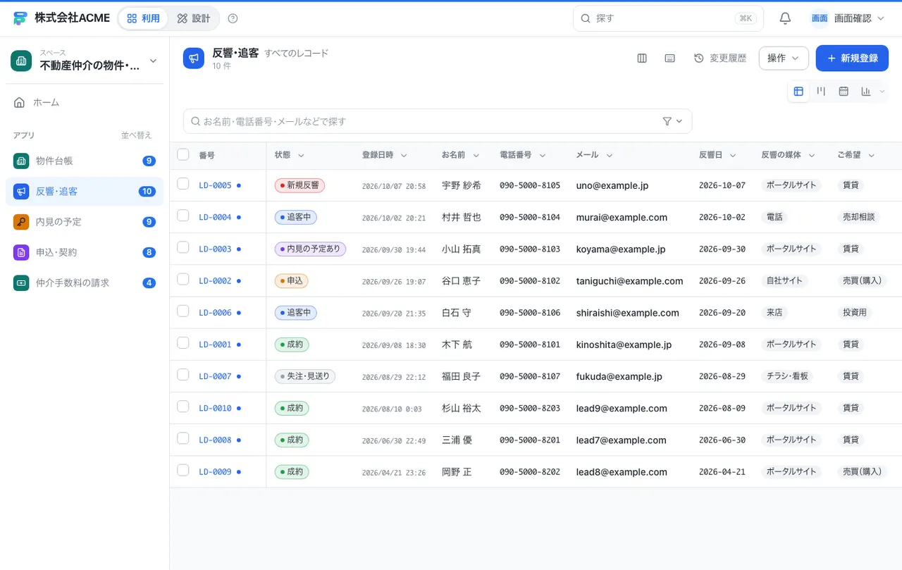Switch to table view icon
Viewport: 902px width, 570px height.
[798, 91]
